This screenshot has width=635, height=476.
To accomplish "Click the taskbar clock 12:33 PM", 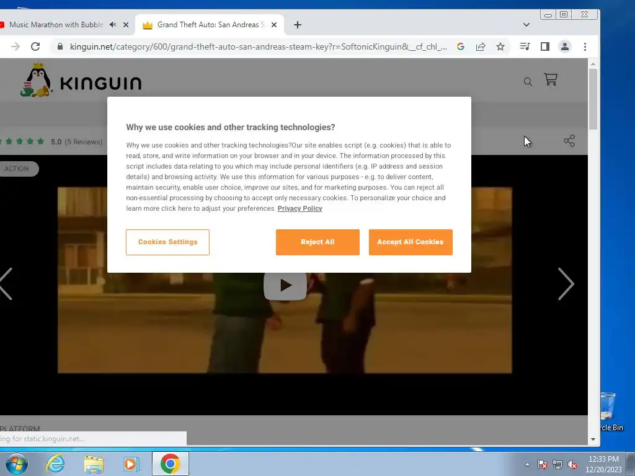I will (603, 459).
